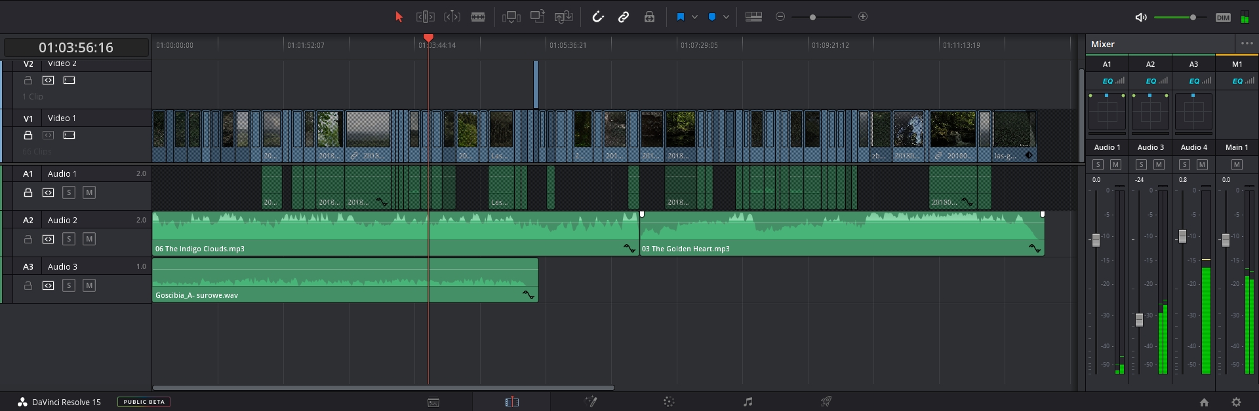The image size is (1259, 411).
Task: Select the Goscibia_A- surowe.wav clip
Action: tap(345, 280)
